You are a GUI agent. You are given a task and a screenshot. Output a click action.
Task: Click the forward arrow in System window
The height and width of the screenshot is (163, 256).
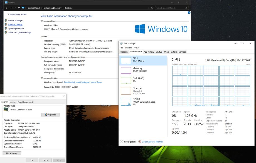(12, 8)
